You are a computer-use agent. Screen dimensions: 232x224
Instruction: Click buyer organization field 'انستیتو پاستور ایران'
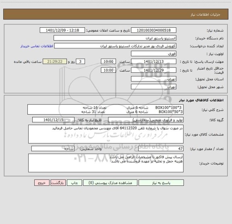(115, 38)
